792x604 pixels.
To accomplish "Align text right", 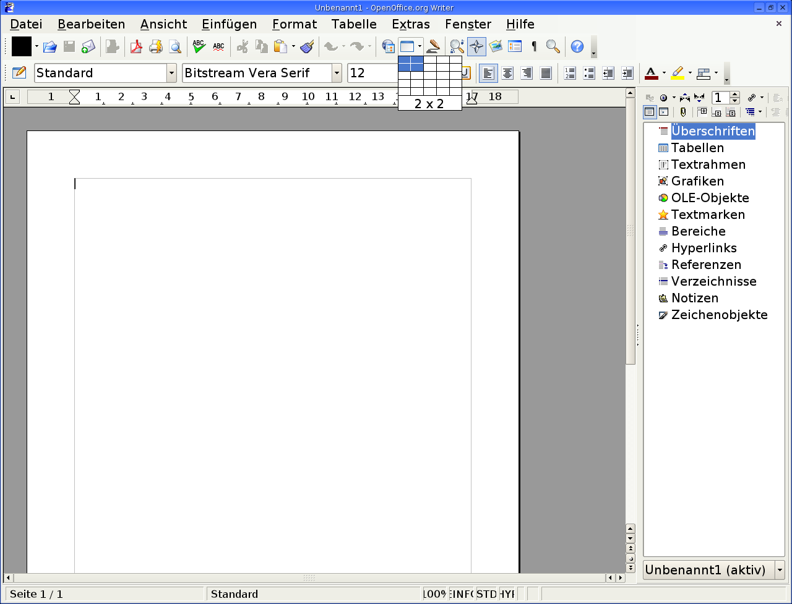I will tap(527, 73).
